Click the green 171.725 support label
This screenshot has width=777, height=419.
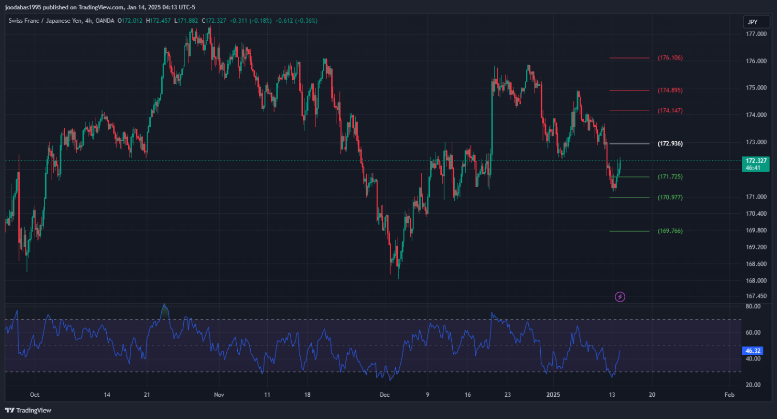pos(670,177)
